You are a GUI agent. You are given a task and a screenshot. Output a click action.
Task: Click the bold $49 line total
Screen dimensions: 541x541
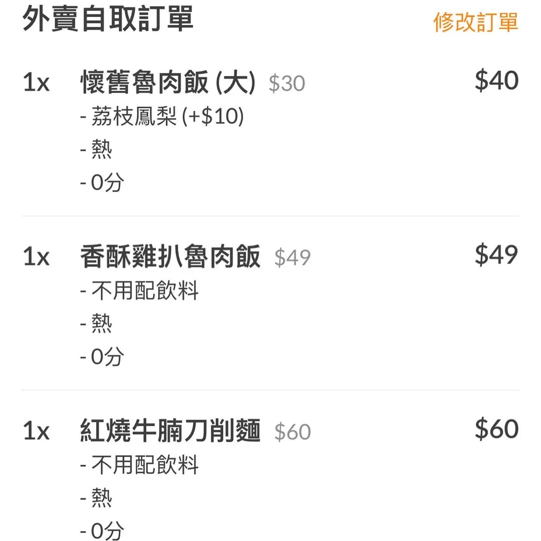[496, 255]
